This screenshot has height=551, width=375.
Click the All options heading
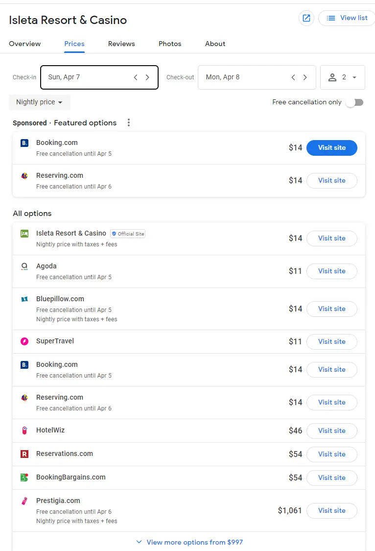coord(32,214)
